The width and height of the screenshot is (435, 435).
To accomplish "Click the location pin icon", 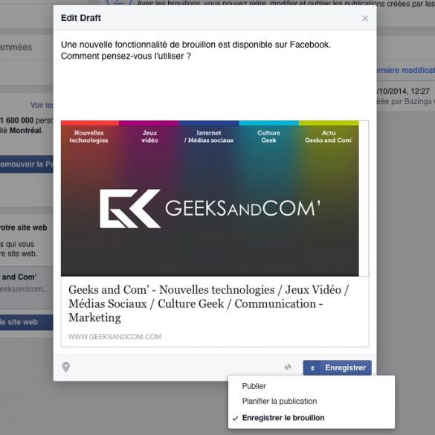I will coord(65,367).
